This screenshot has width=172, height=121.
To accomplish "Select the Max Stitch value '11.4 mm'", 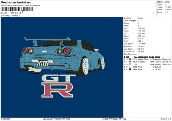I will (x=141, y=44).
